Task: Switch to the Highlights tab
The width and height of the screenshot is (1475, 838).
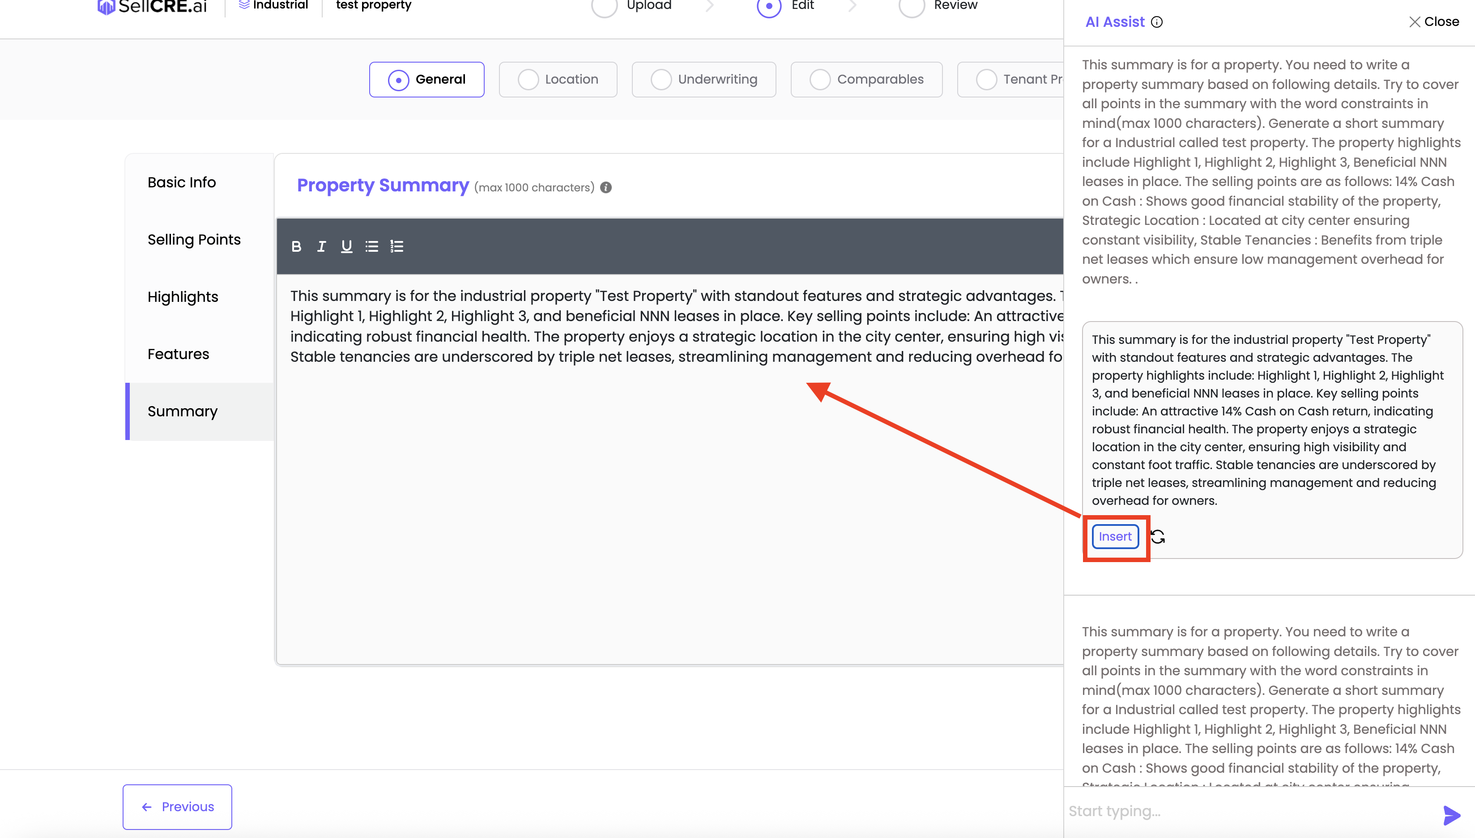Action: [183, 296]
